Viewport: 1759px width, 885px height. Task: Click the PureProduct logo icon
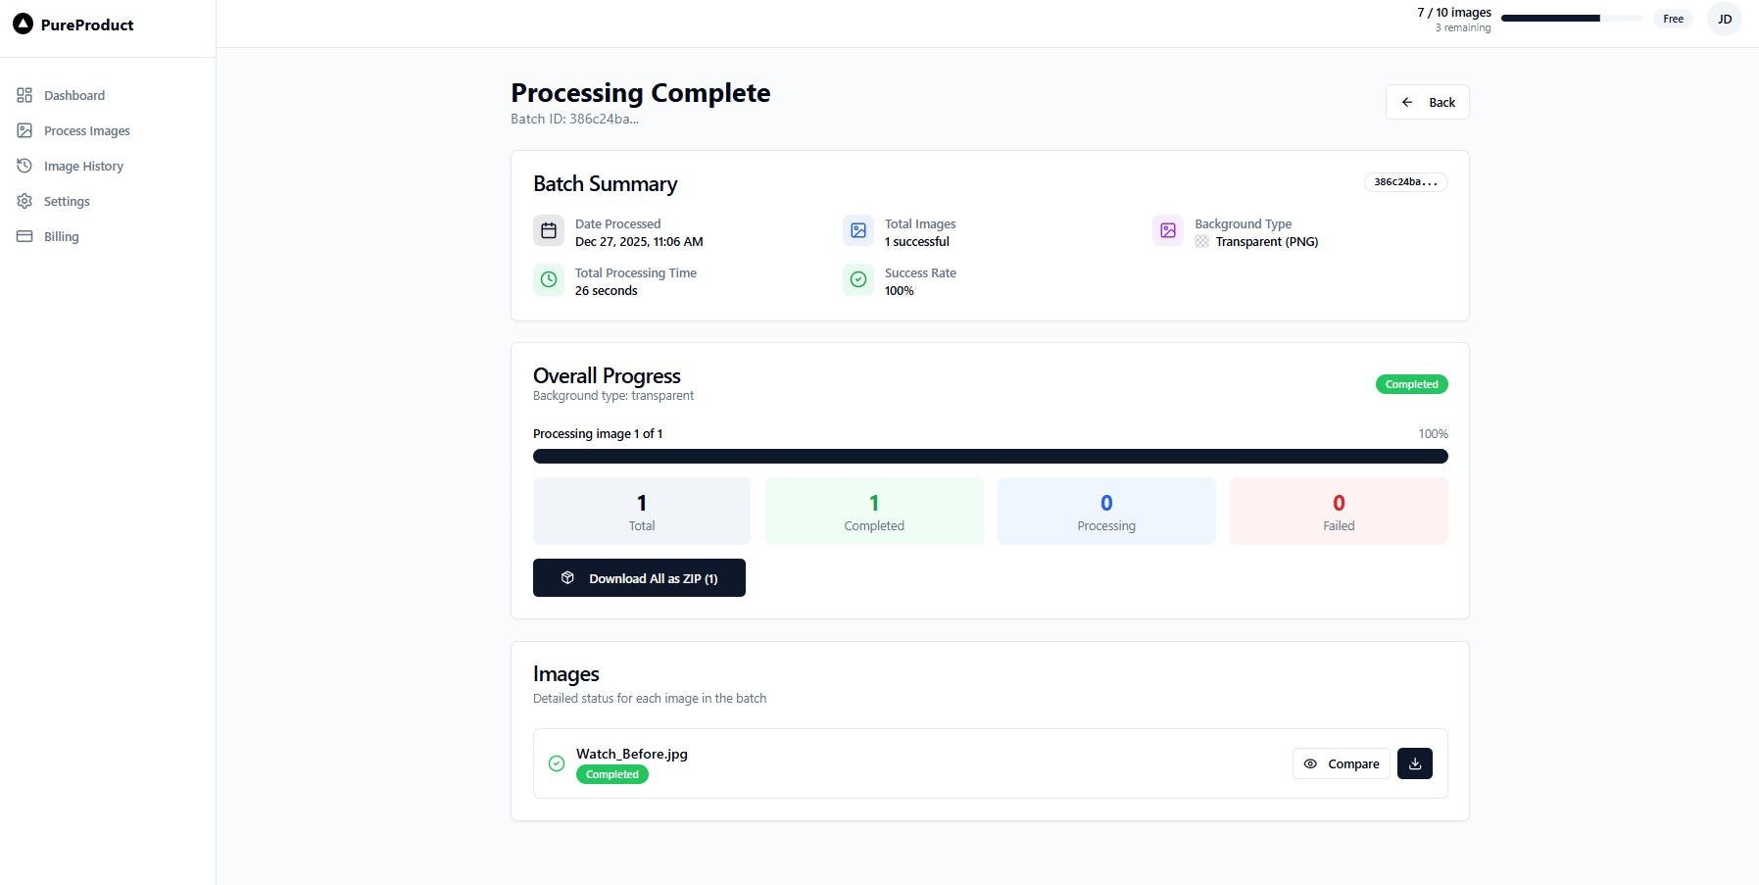coord(22,24)
